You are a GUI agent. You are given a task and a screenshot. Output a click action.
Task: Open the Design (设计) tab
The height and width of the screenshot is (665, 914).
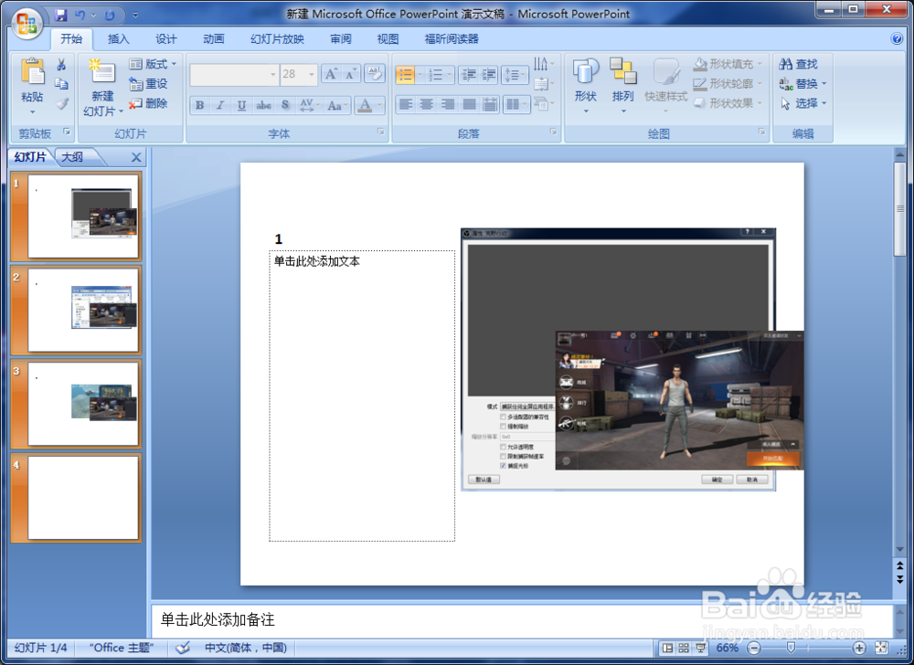[x=165, y=39]
